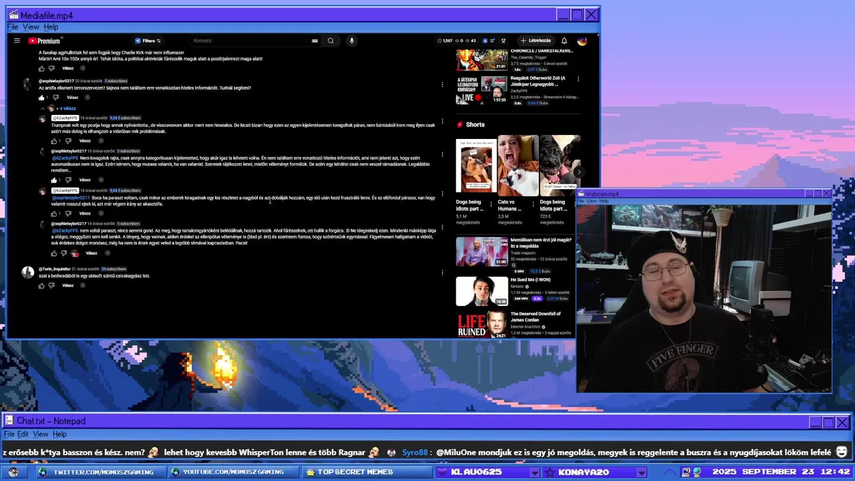
Task: Open Help menu in Chat.txt Notepad
Action: click(x=59, y=434)
